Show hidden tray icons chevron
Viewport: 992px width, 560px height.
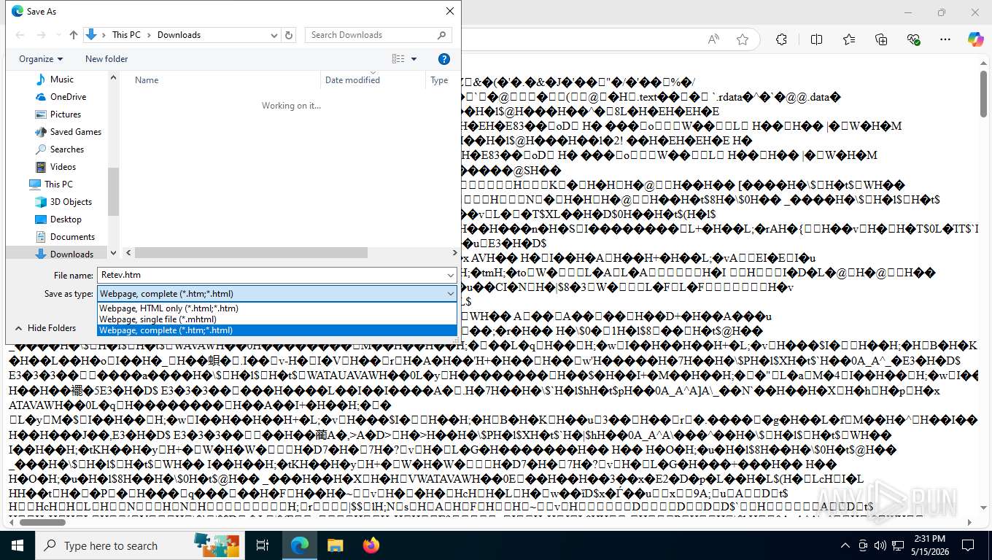point(845,545)
